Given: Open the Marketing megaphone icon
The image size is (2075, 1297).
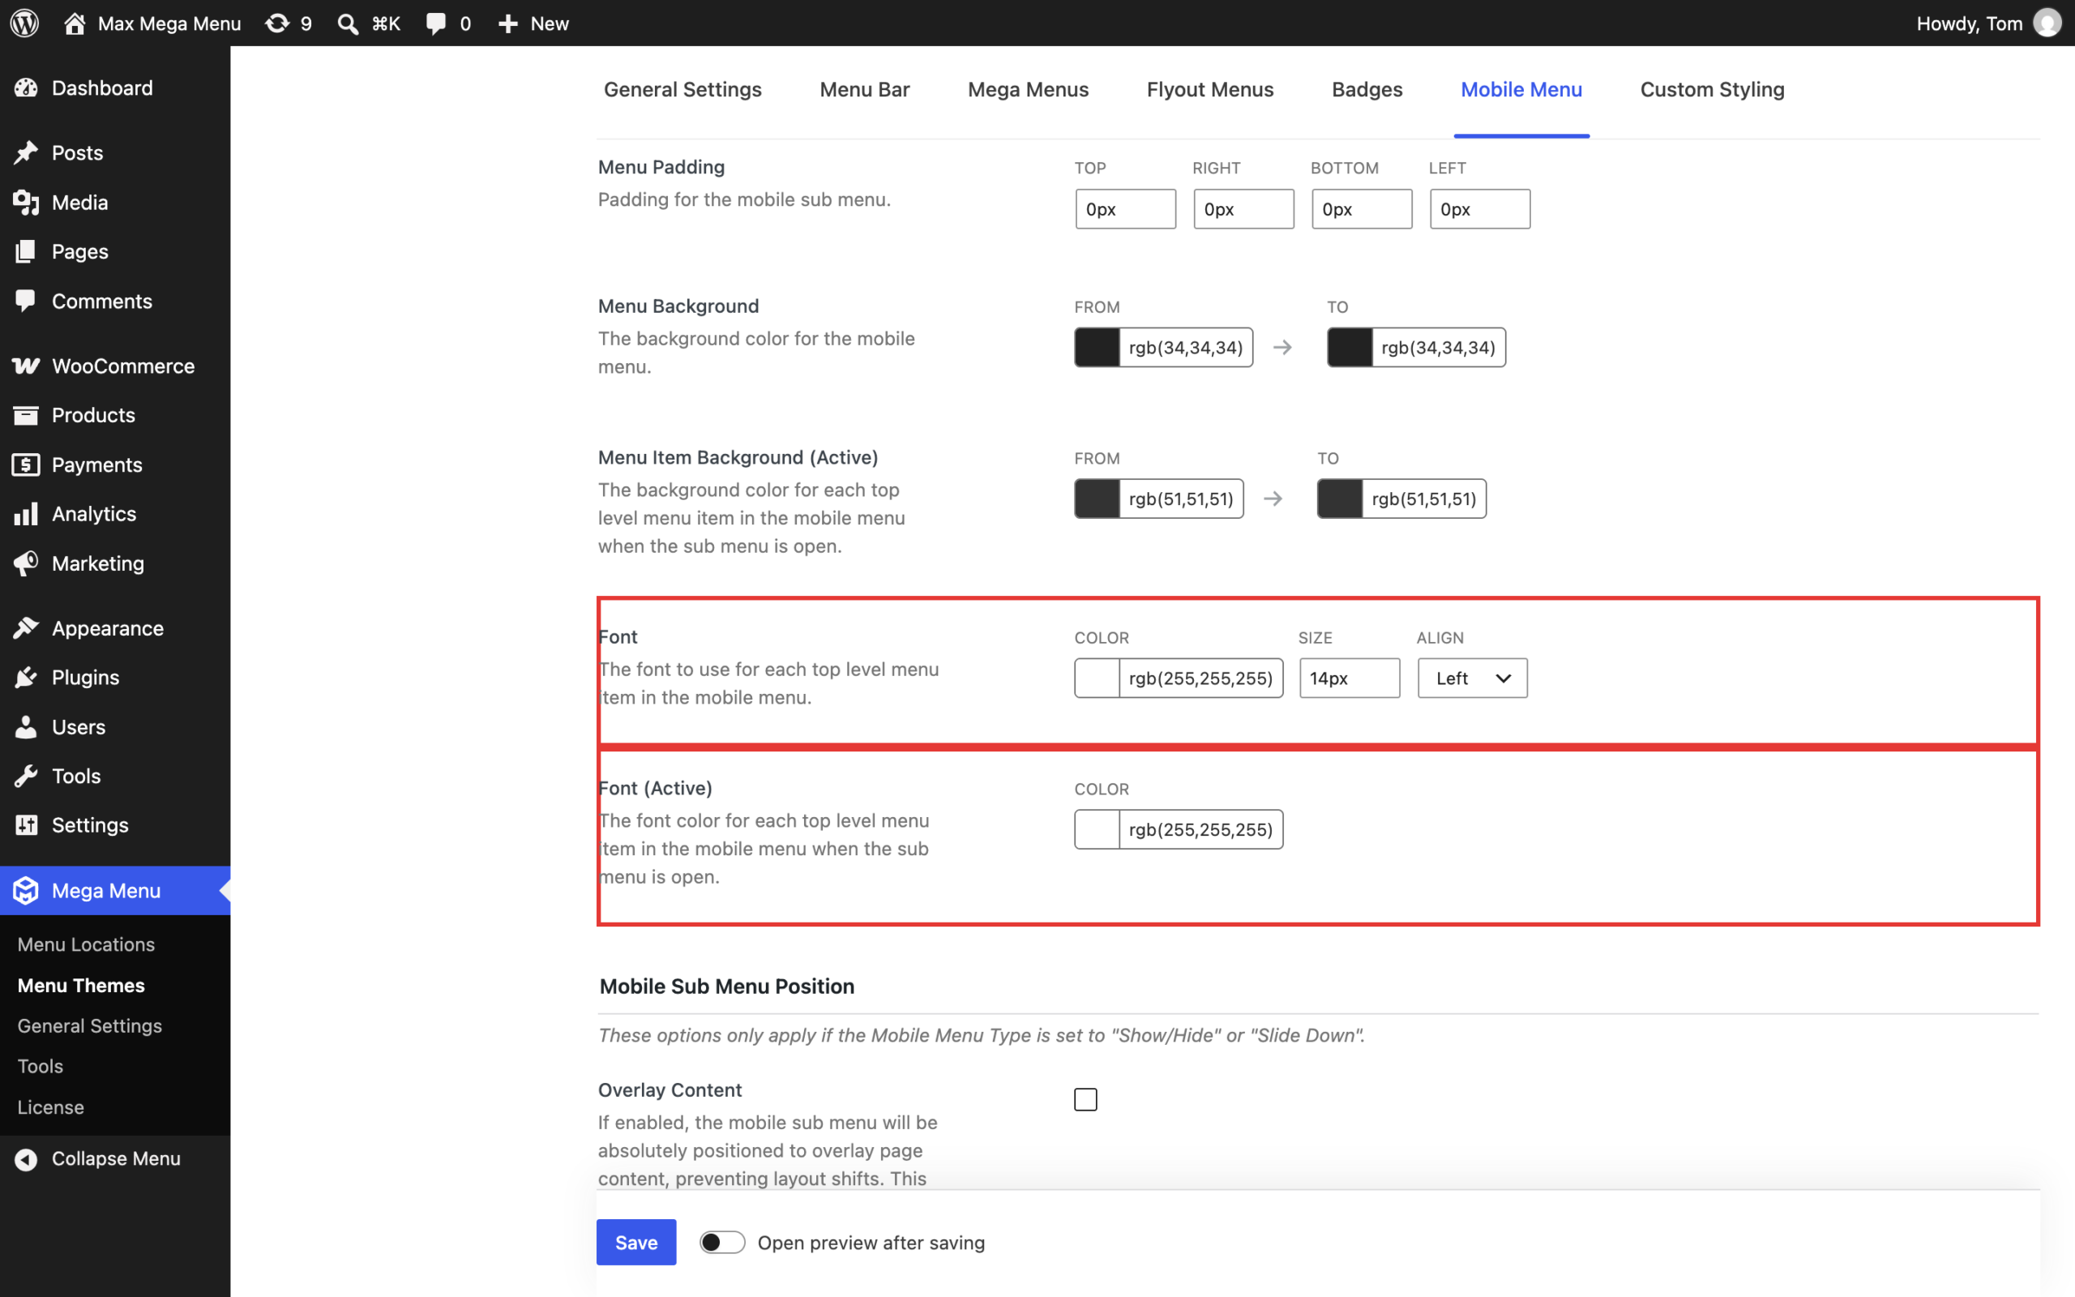Looking at the screenshot, I should [26, 563].
